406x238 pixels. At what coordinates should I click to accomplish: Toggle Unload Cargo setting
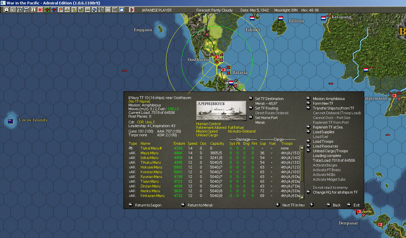207,135
